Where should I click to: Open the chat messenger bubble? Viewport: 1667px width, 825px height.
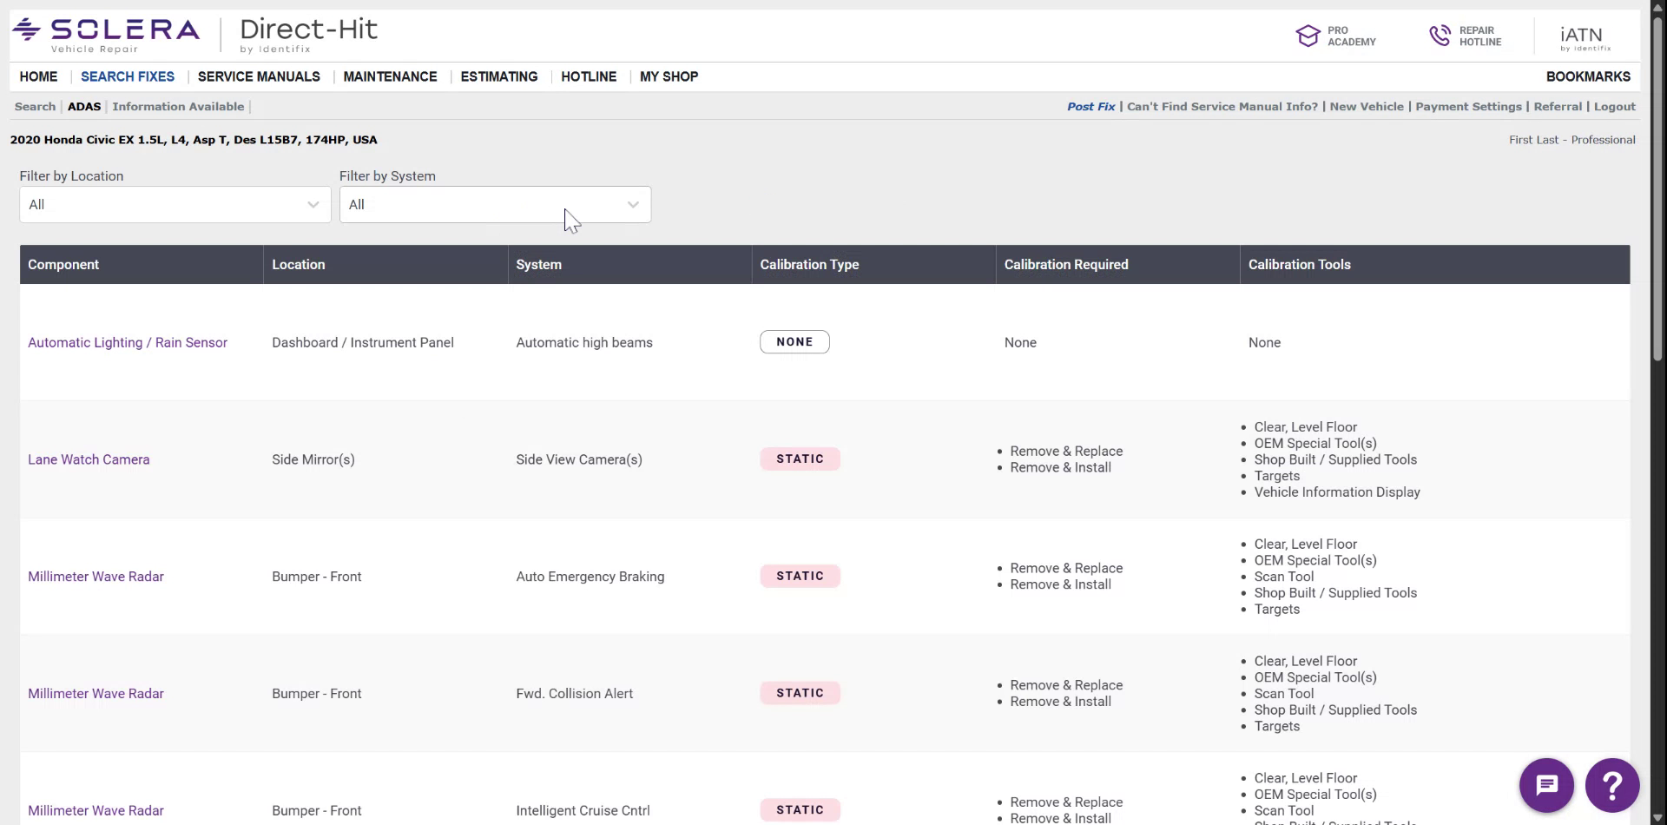[1546, 784]
